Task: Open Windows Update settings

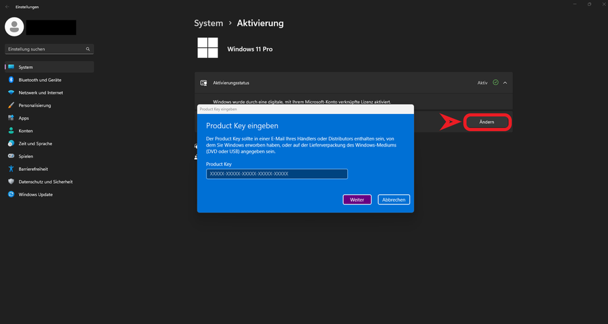Action: click(49, 194)
